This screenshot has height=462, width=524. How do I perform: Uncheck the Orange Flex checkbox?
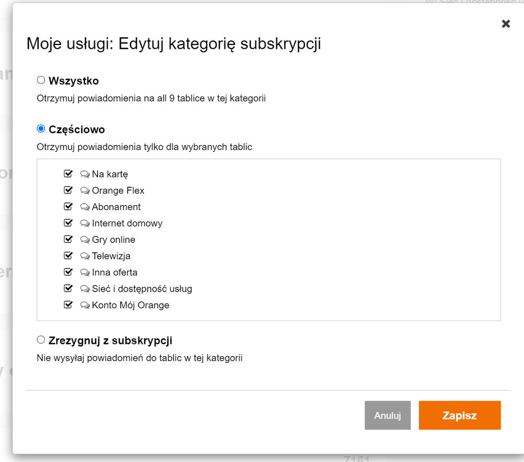(68, 190)
